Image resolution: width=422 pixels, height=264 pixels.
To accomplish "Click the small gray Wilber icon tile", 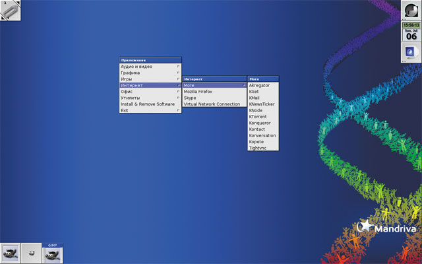I will pyautogui.click(x=32, y=253).
